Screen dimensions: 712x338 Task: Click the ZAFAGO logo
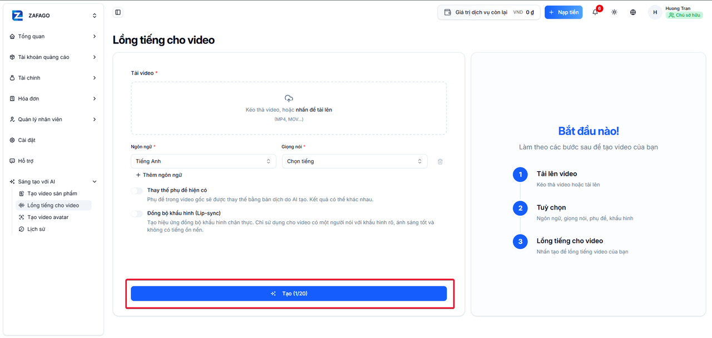[17, 16]
